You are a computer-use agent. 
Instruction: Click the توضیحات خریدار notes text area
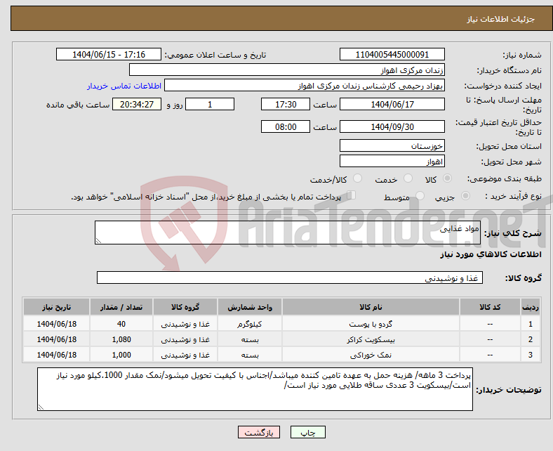[x=255, y=389]
